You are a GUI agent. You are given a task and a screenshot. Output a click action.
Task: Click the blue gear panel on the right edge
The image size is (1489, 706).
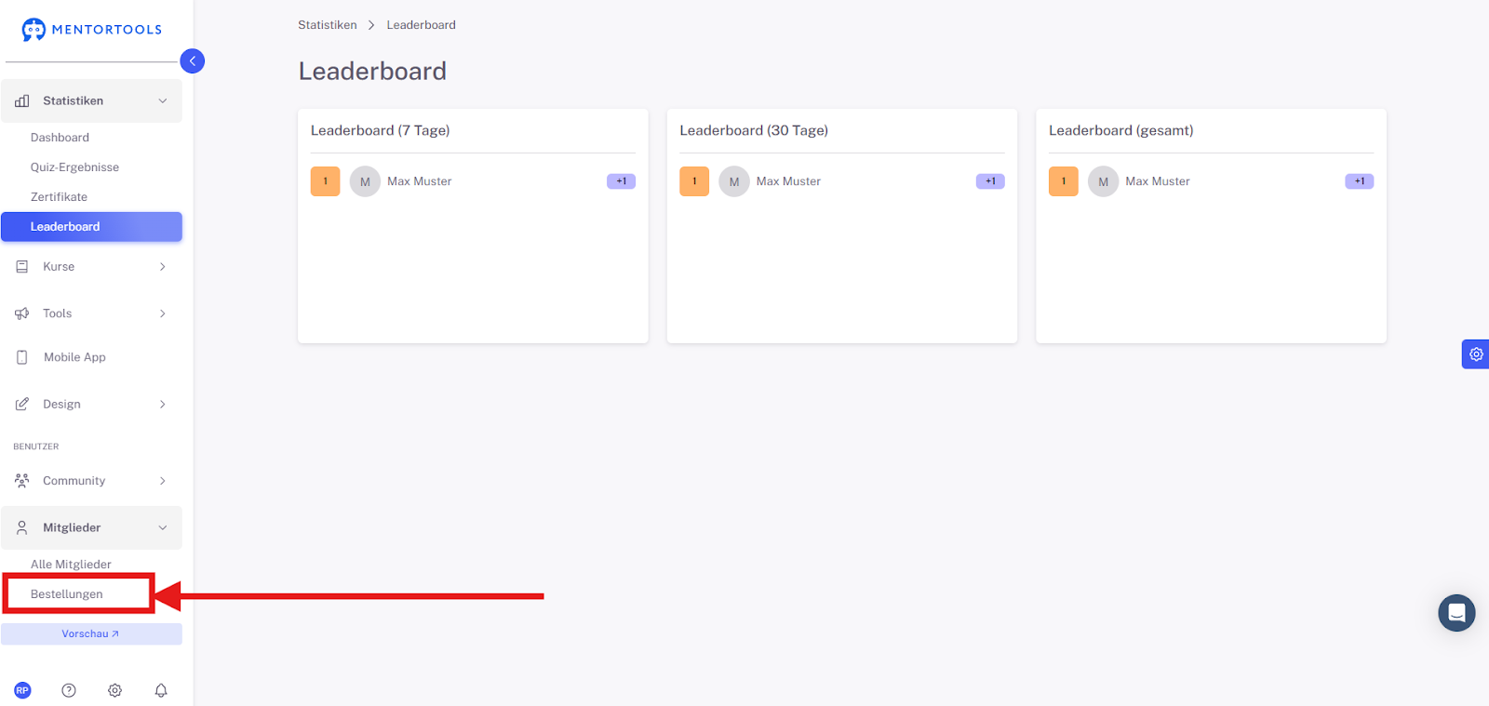[x=1476, y=354]
